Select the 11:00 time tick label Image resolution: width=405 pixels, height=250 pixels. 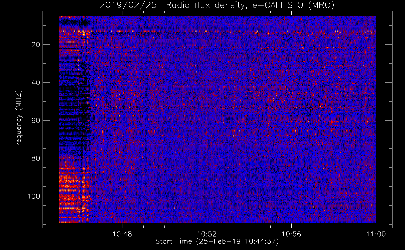376,234
